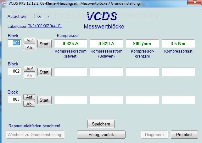The height and width of the screenshot is (143, 202).
Task: Click Ab next to the first block
Action: coord(29,48)
